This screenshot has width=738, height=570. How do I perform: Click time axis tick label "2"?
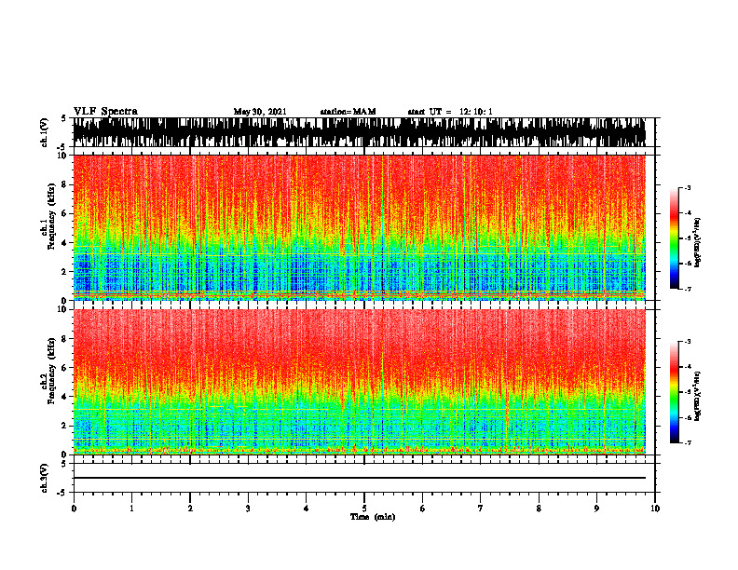(x=190, y=509)
